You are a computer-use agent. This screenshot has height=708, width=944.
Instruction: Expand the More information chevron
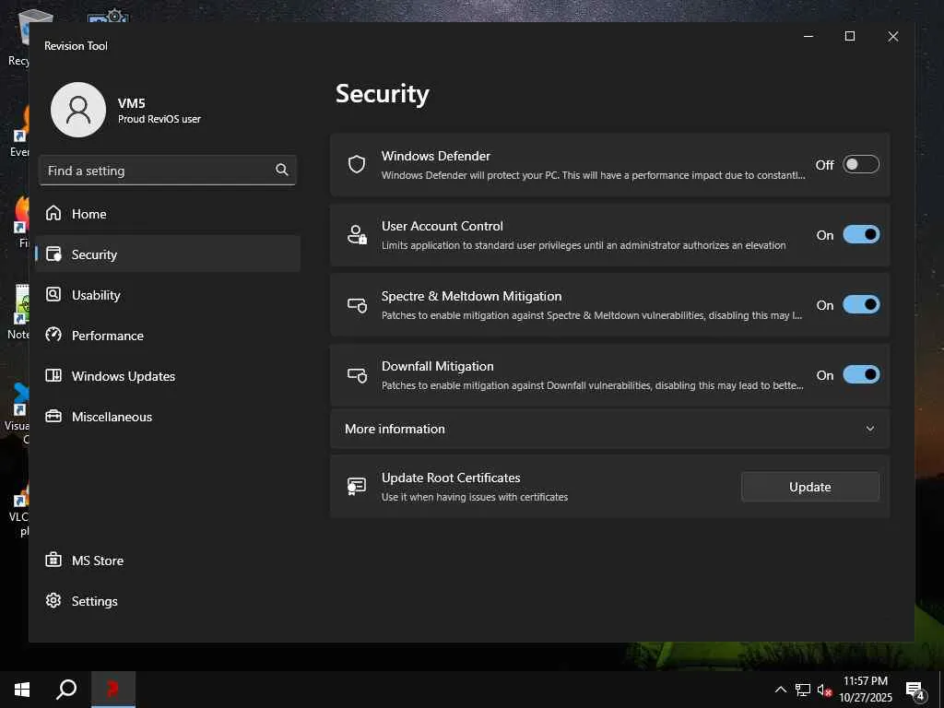pos(870,429)
